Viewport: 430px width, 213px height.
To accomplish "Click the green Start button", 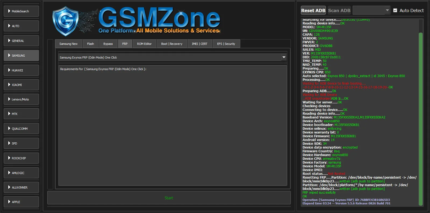I will click(169, 198).
